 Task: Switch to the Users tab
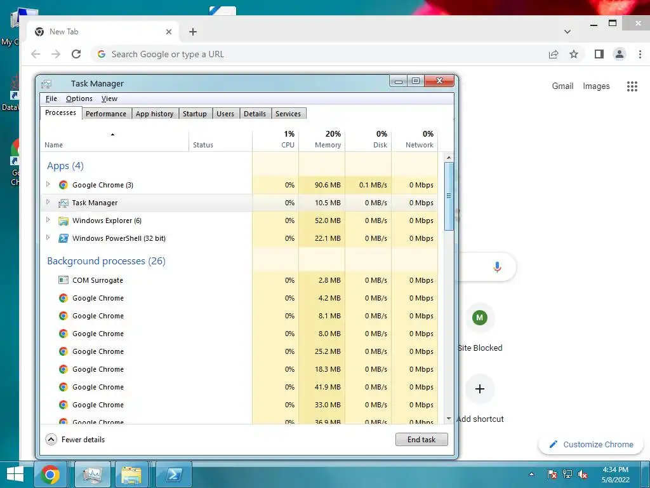point(225,114)
